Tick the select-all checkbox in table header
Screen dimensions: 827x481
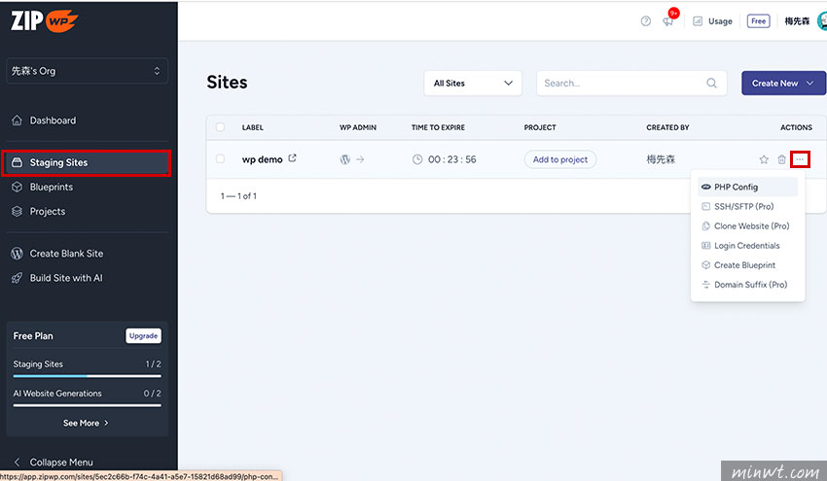[220, 127]
